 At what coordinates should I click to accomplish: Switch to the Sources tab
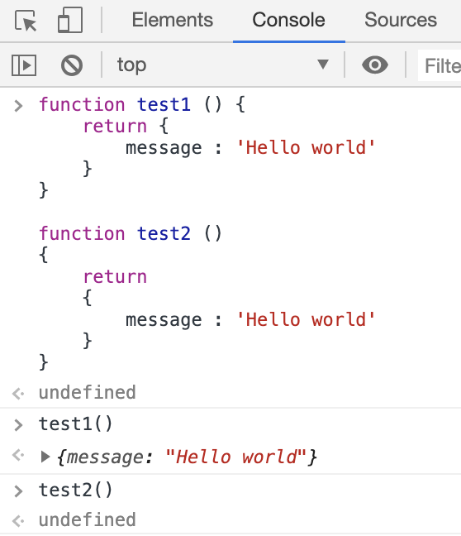point(401,20)
